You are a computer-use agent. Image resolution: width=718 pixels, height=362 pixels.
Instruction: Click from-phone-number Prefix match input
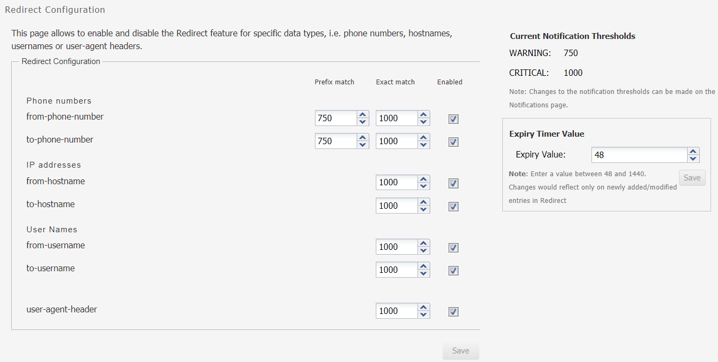coord(335,118)
